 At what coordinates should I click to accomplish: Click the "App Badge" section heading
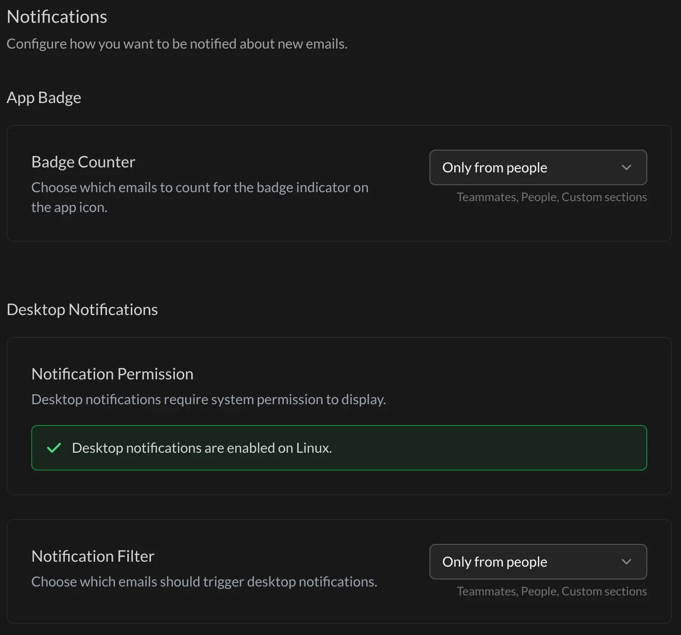[x=44, y=98]
